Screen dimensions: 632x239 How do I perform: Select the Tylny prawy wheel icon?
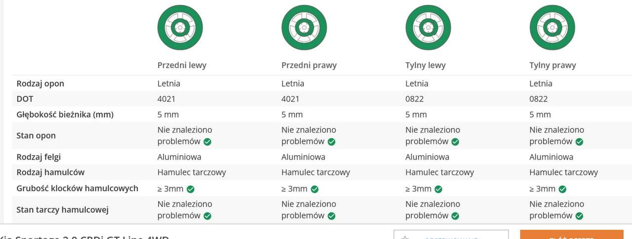coord(552,28)
